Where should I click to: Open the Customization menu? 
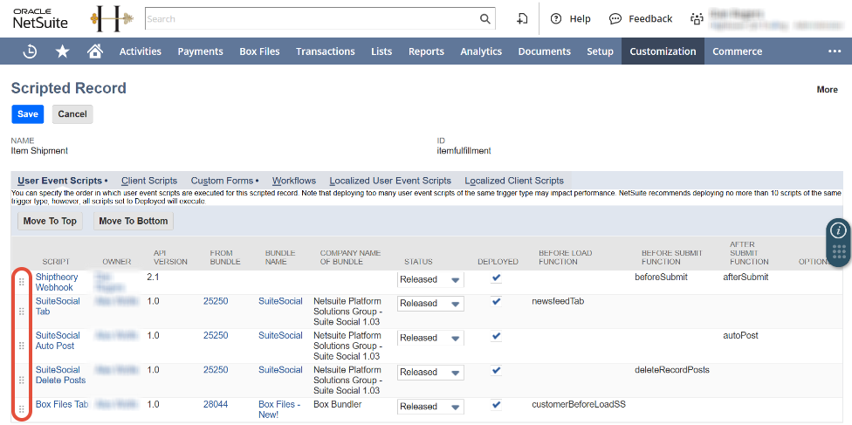coord(663,51)
